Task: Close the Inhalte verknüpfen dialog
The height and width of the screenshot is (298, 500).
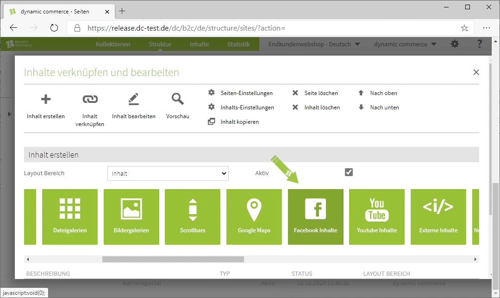Action: tap(476, 72)
